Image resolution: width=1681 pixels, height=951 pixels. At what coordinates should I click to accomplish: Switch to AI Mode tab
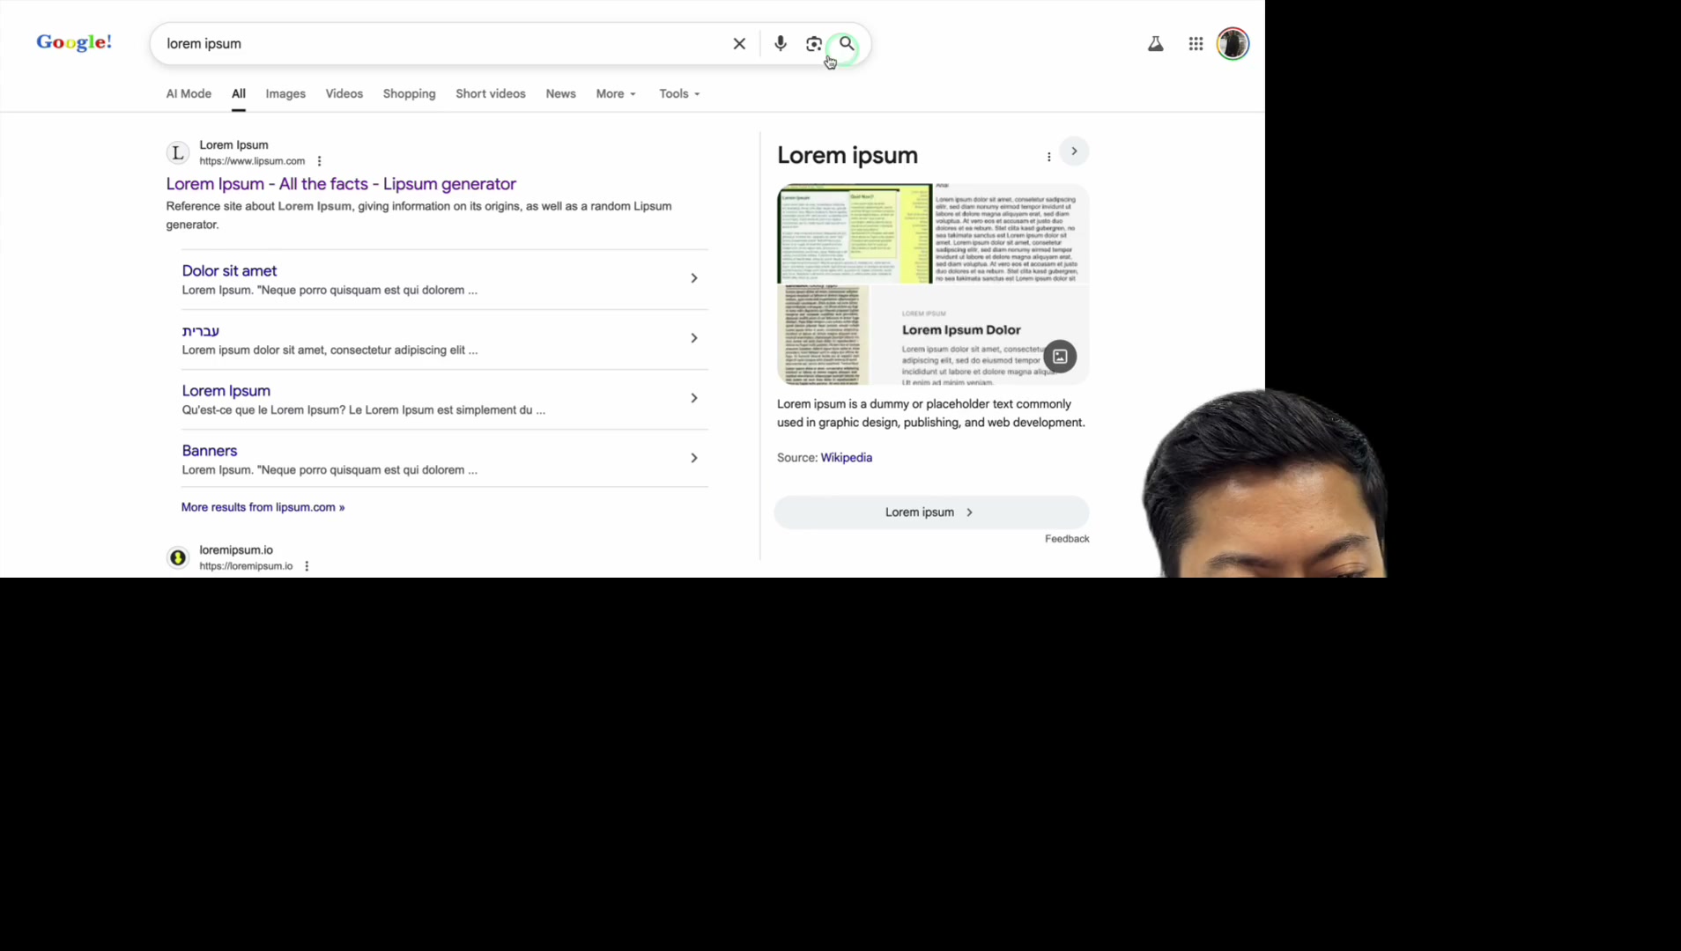pos(189,94)
